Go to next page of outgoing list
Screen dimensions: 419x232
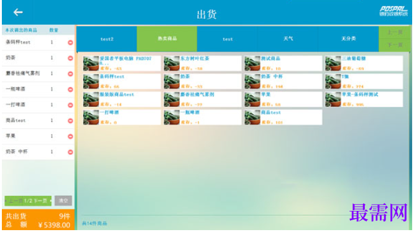point(41,201)
